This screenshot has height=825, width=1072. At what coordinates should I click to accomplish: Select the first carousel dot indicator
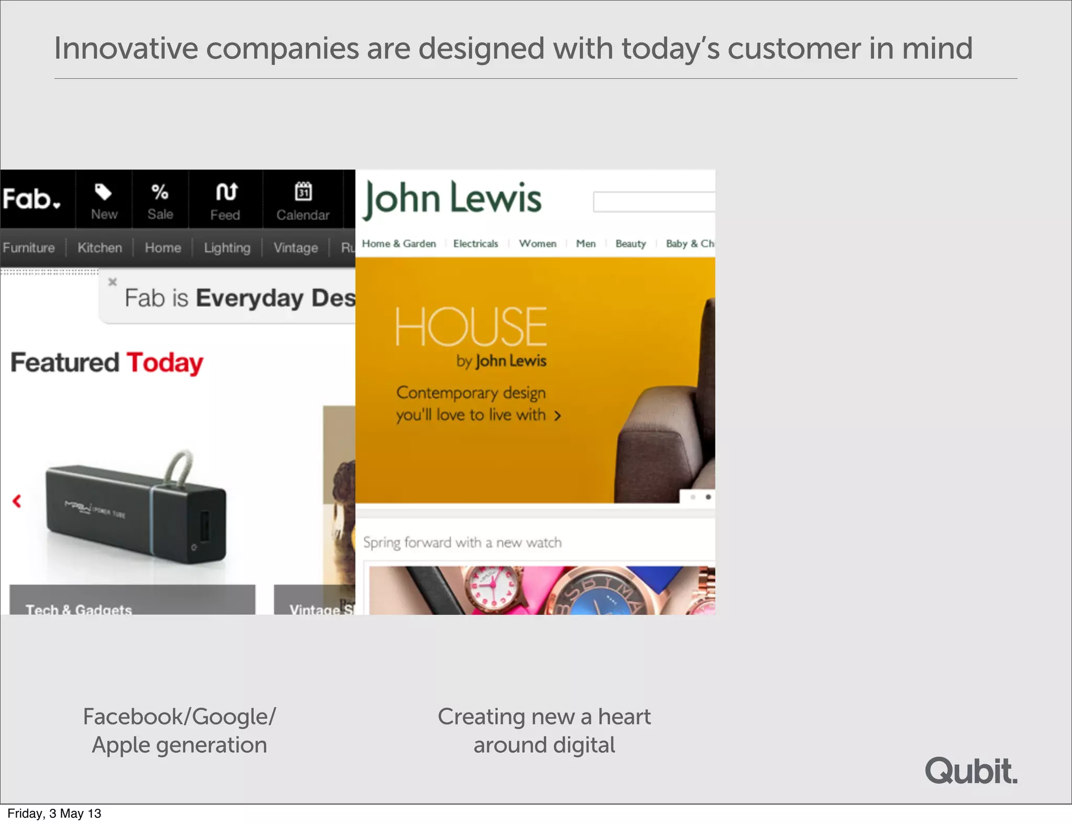tap(693, 497)
